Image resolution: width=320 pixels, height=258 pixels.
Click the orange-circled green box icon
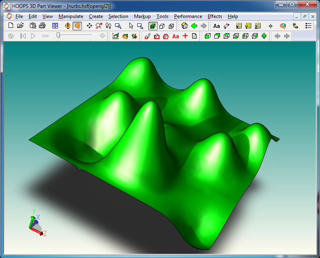[125, 37]
